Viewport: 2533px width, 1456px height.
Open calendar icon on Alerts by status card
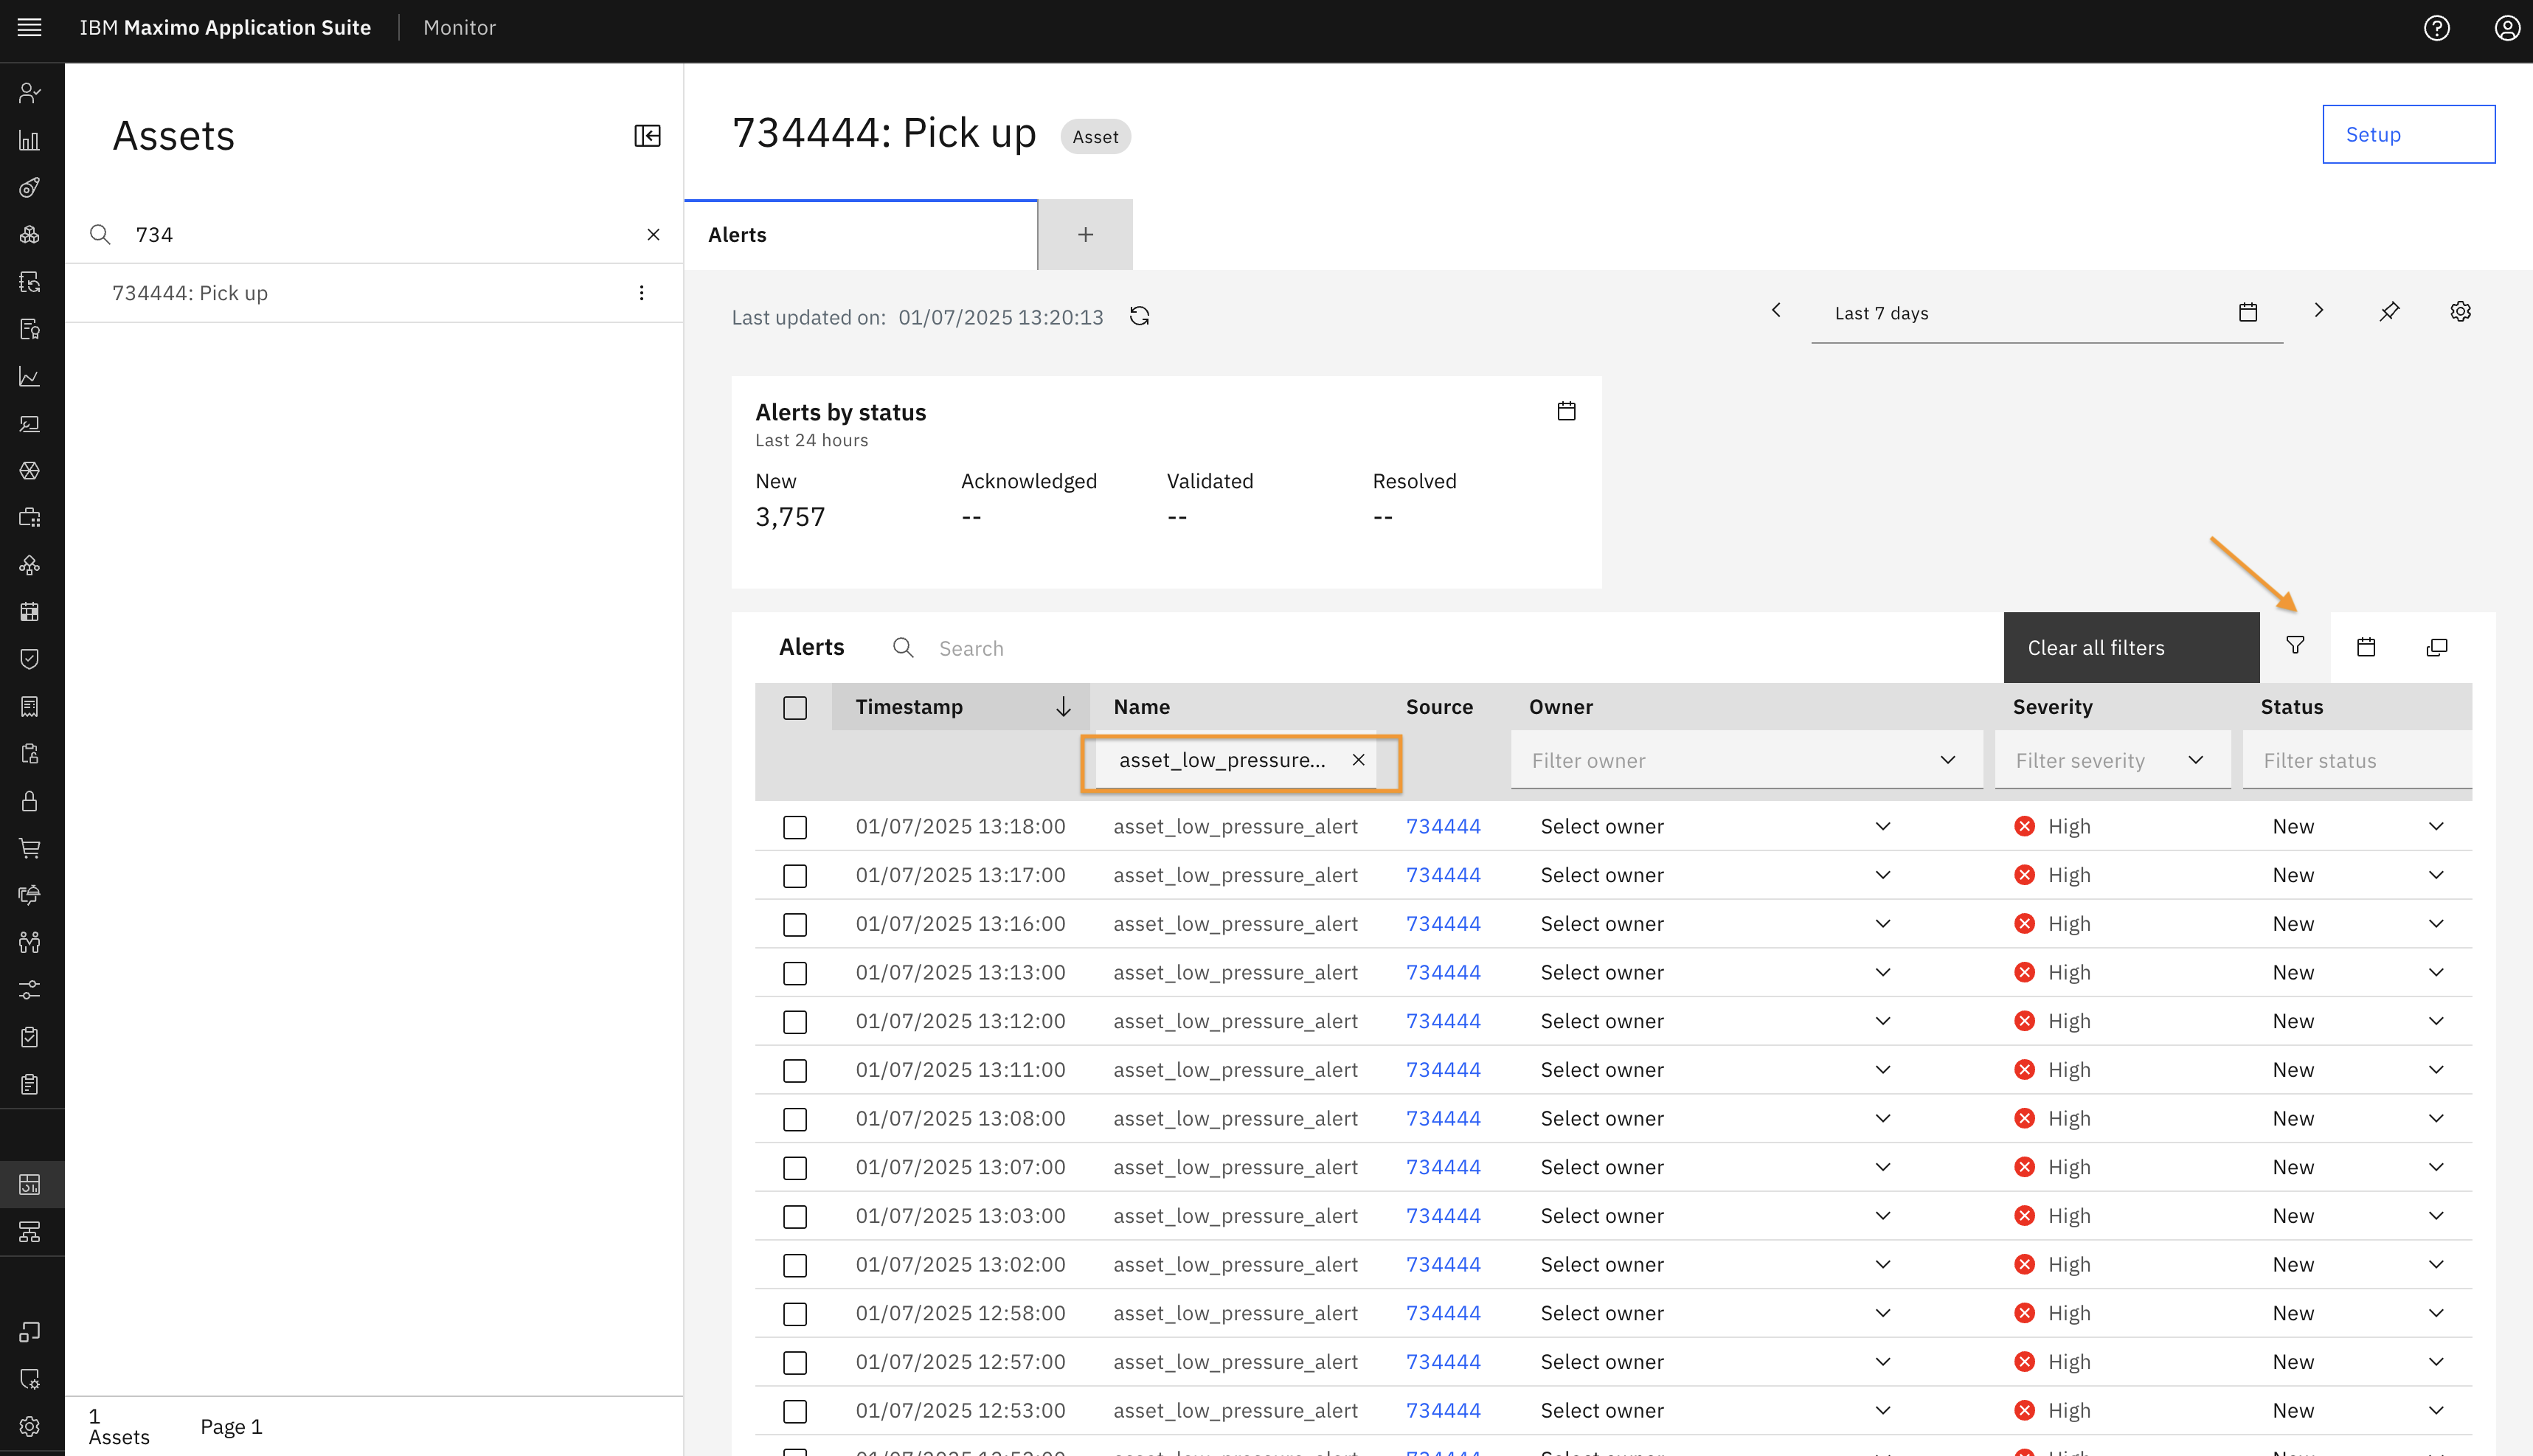[x=1566, y=411]
